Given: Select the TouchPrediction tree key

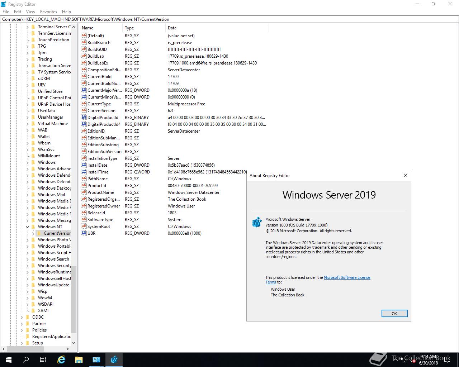Looking at the screenshot, I should [x=53, y=39].
